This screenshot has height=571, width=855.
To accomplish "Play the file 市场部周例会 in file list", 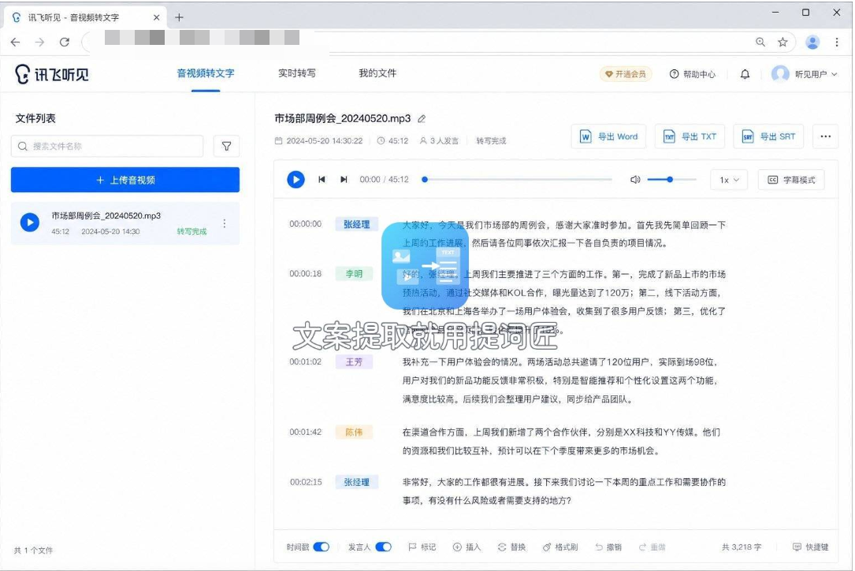I will coord(30,222).
